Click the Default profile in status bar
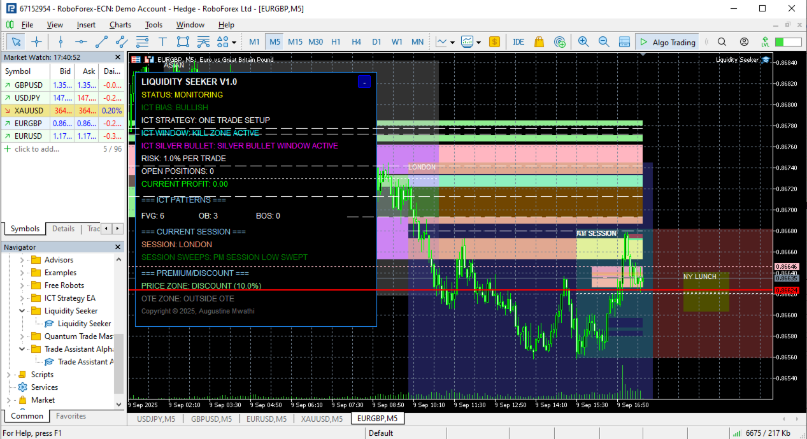 point(381,433)
